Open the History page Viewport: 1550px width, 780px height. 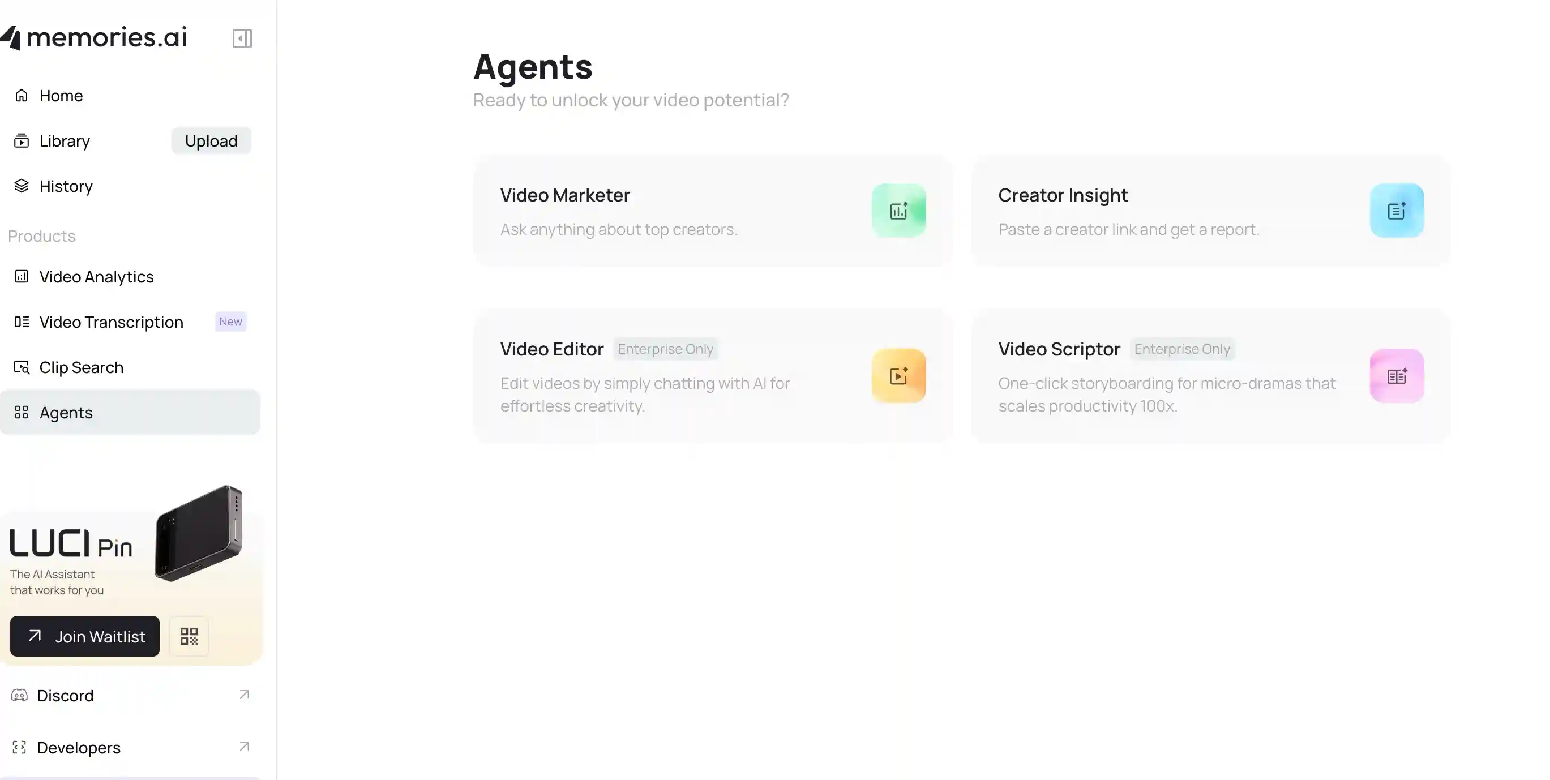point(130,186)
